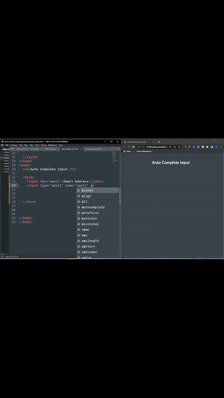Open Sublime Text Goto menu
The image size is (224, 398).
pos(32,145)
